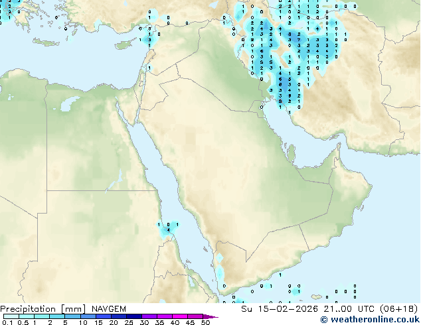Click the '4' precipitation value near Eritrea coast
Image resolution: width=421 pixels, height=325 pixels.
click(169, 229)
